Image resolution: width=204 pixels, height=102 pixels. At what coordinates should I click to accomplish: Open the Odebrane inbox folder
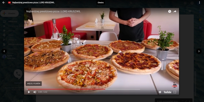point(12,22)
